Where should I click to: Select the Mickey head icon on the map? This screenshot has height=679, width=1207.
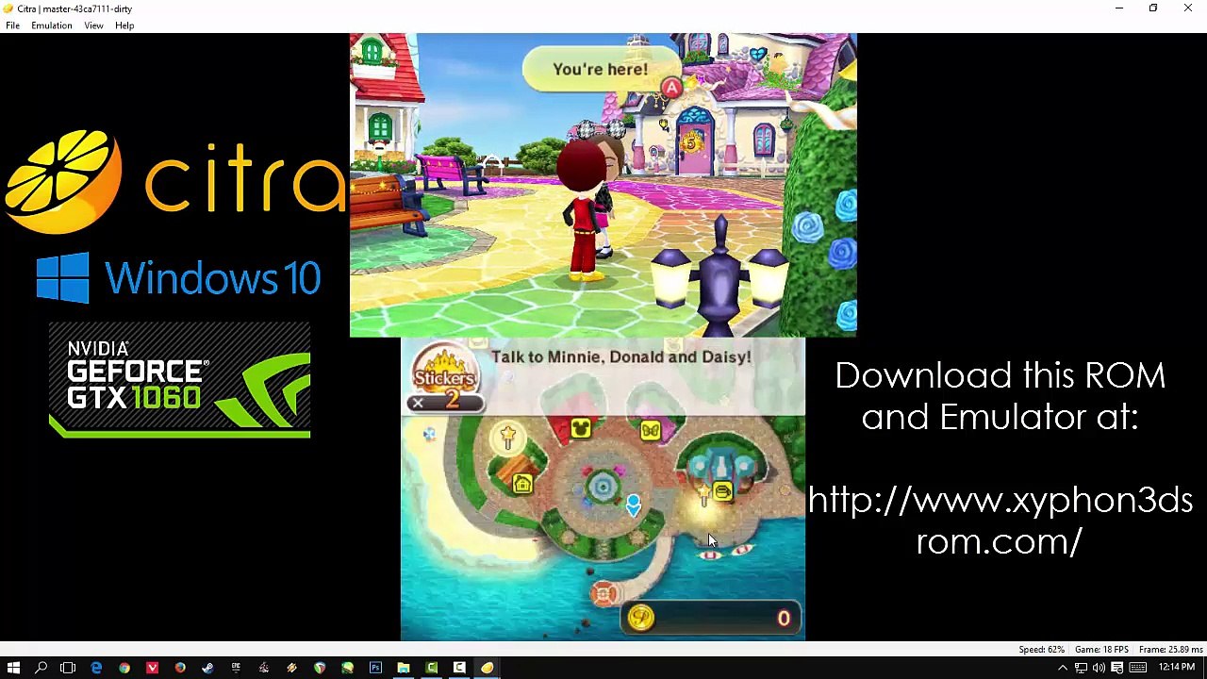tap(580, 429)
